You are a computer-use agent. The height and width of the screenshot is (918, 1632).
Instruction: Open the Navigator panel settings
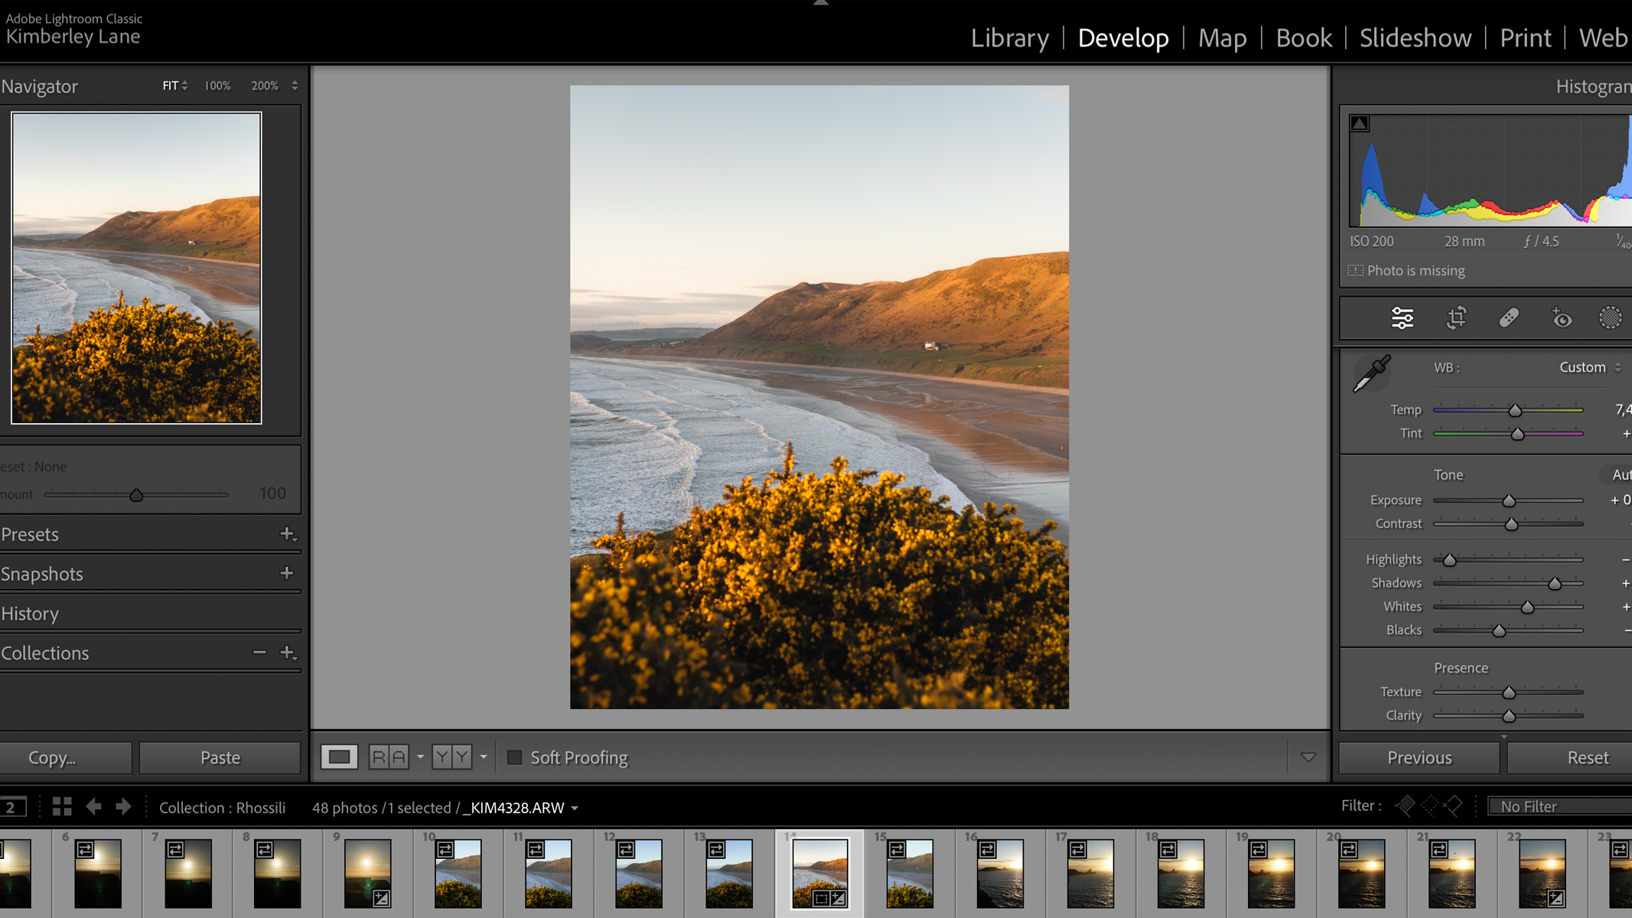click(295, 85)
